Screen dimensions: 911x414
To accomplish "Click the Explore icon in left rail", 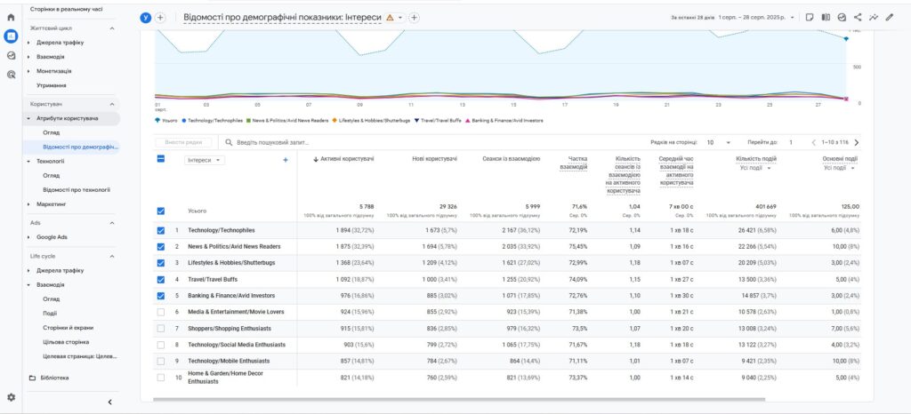I will point(11,55).
